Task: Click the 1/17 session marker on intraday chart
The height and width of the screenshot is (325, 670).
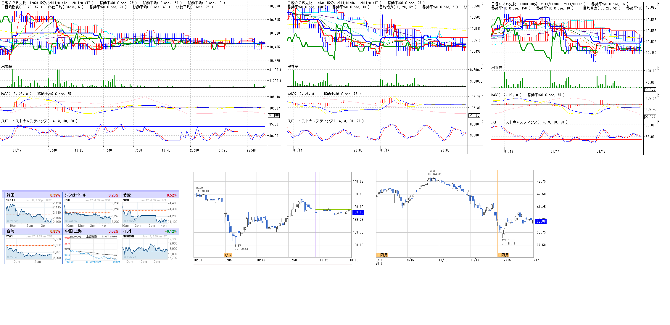Action: point(228,255)
